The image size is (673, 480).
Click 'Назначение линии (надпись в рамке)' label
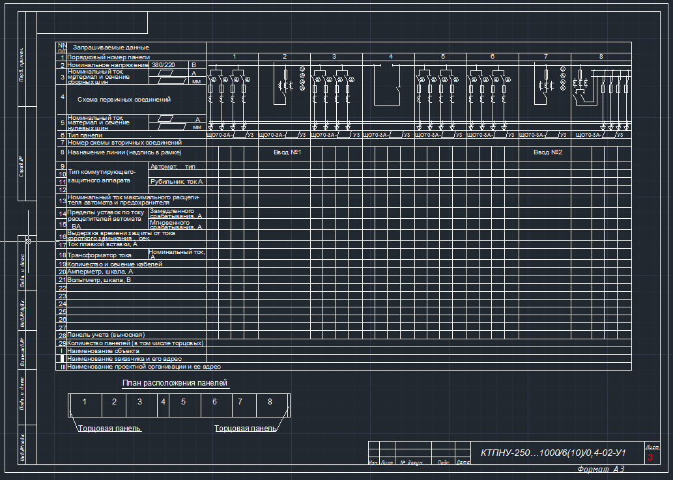pos(124,152)
